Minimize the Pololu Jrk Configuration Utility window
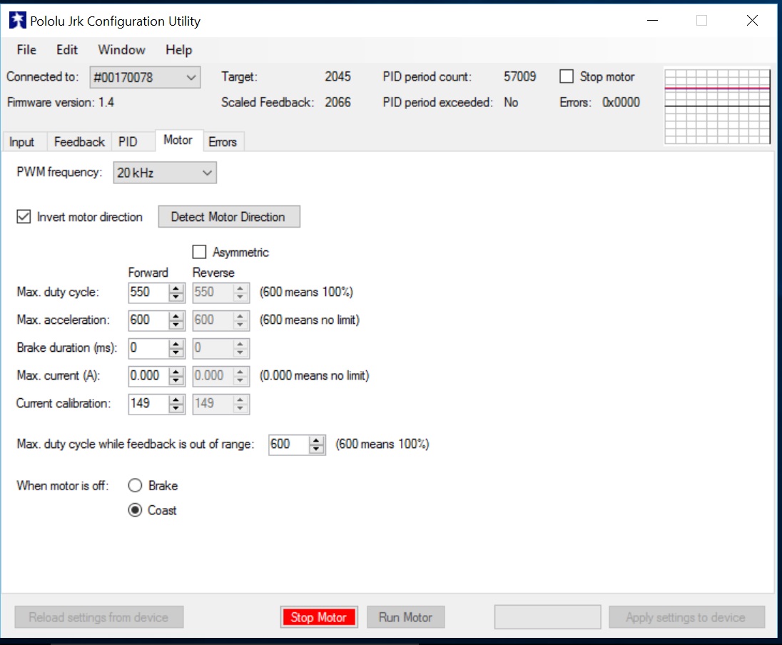 (x=652, y=21)
